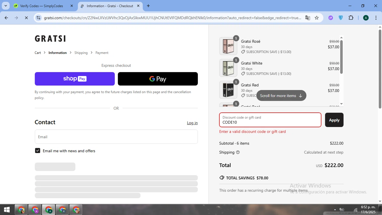This screenshot has width=382, height=215.
Task: Click the page URL in address bar
Action: (172, 18)
